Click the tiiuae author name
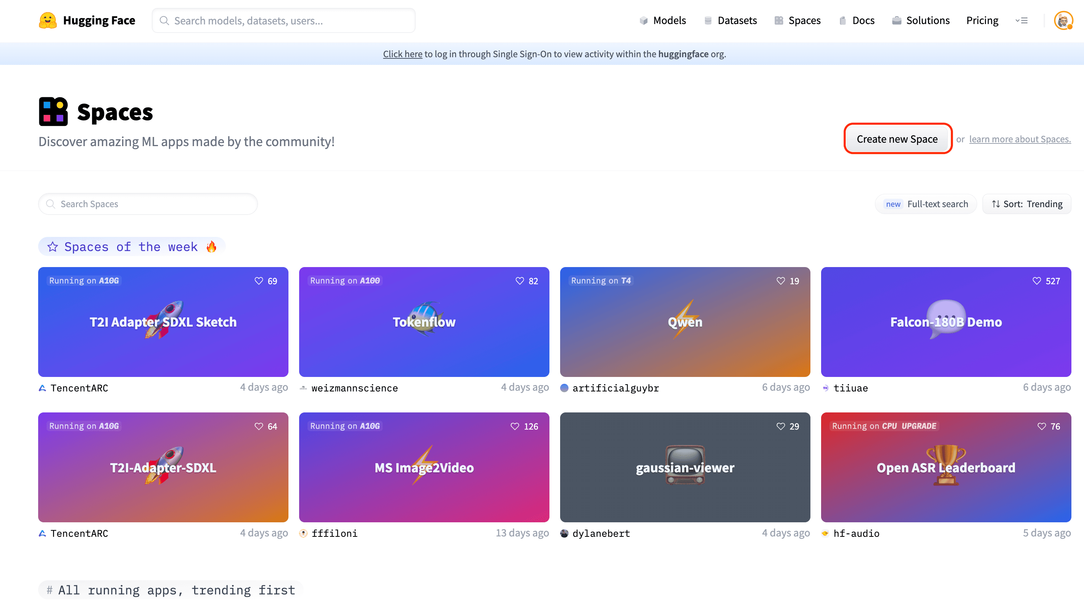 tap(850, 388)
